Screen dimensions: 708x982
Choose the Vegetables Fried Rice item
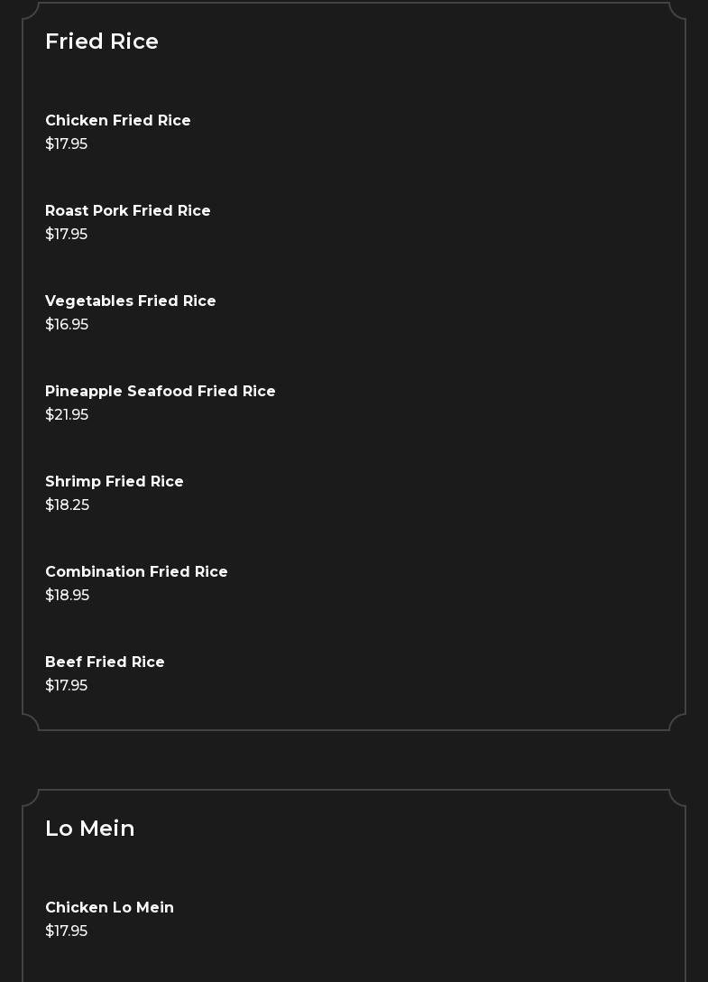pos(131,301)
